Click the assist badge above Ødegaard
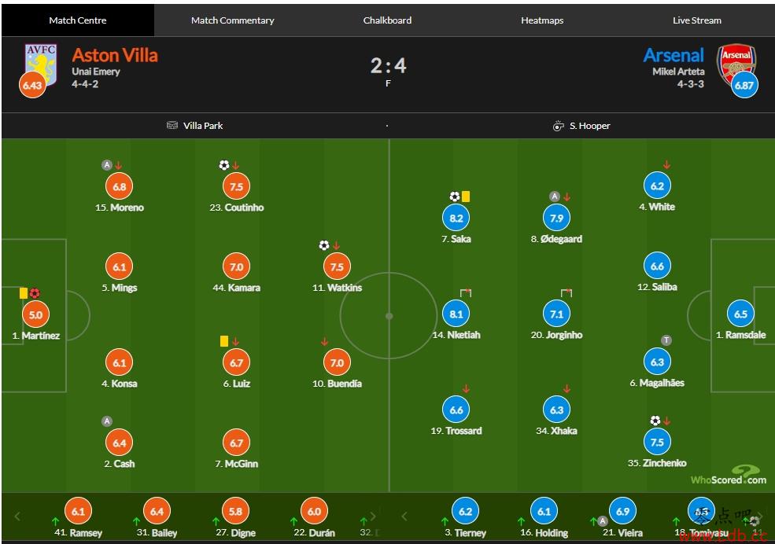Screen dimensions: 775x544 [555, 197]
